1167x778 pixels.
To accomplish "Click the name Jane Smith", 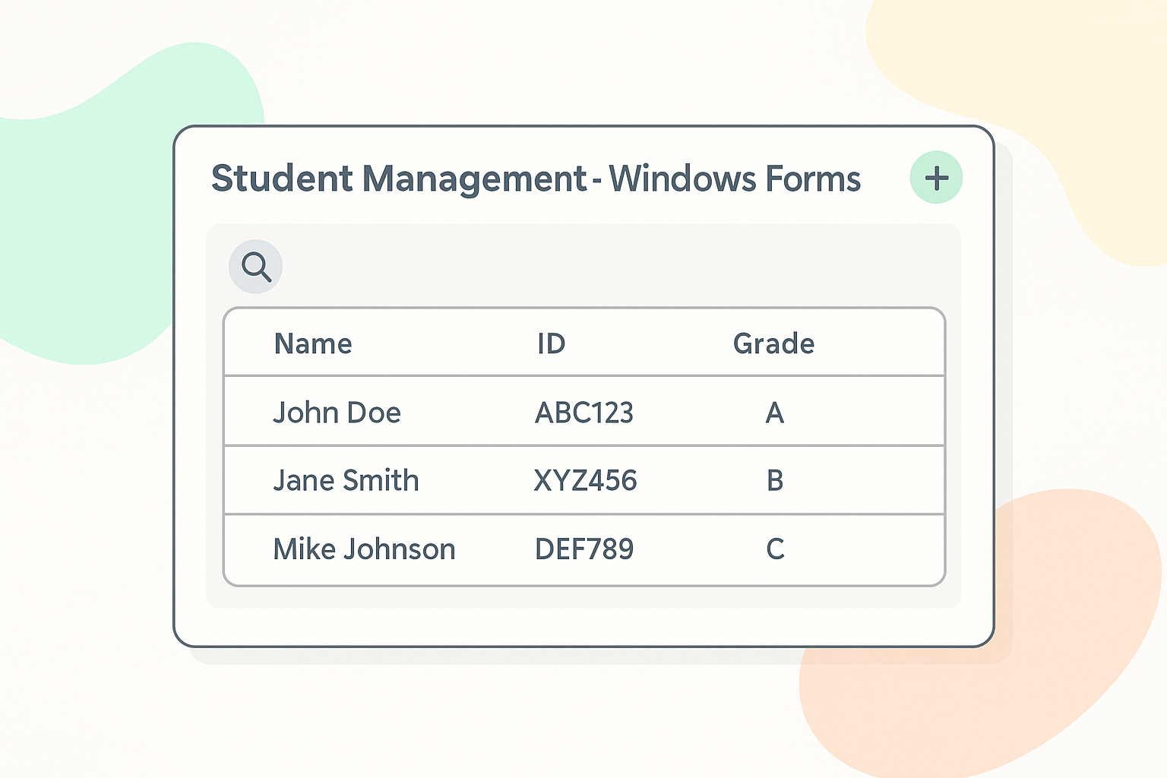I will click(x=346, y=480).
